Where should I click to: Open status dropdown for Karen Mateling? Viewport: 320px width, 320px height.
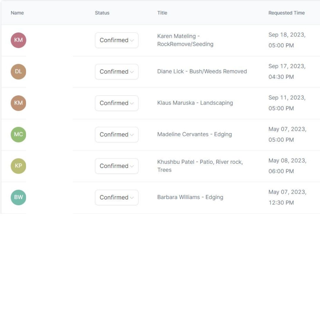tap(116, 40)
